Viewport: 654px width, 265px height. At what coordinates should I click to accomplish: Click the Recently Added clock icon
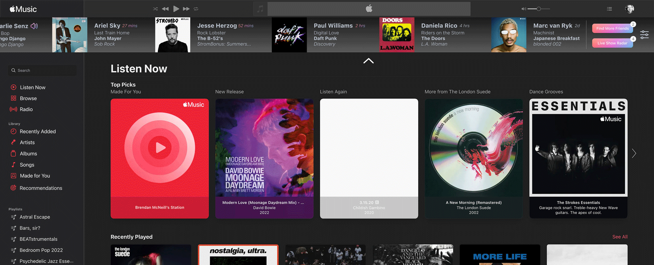pos(13,131)
